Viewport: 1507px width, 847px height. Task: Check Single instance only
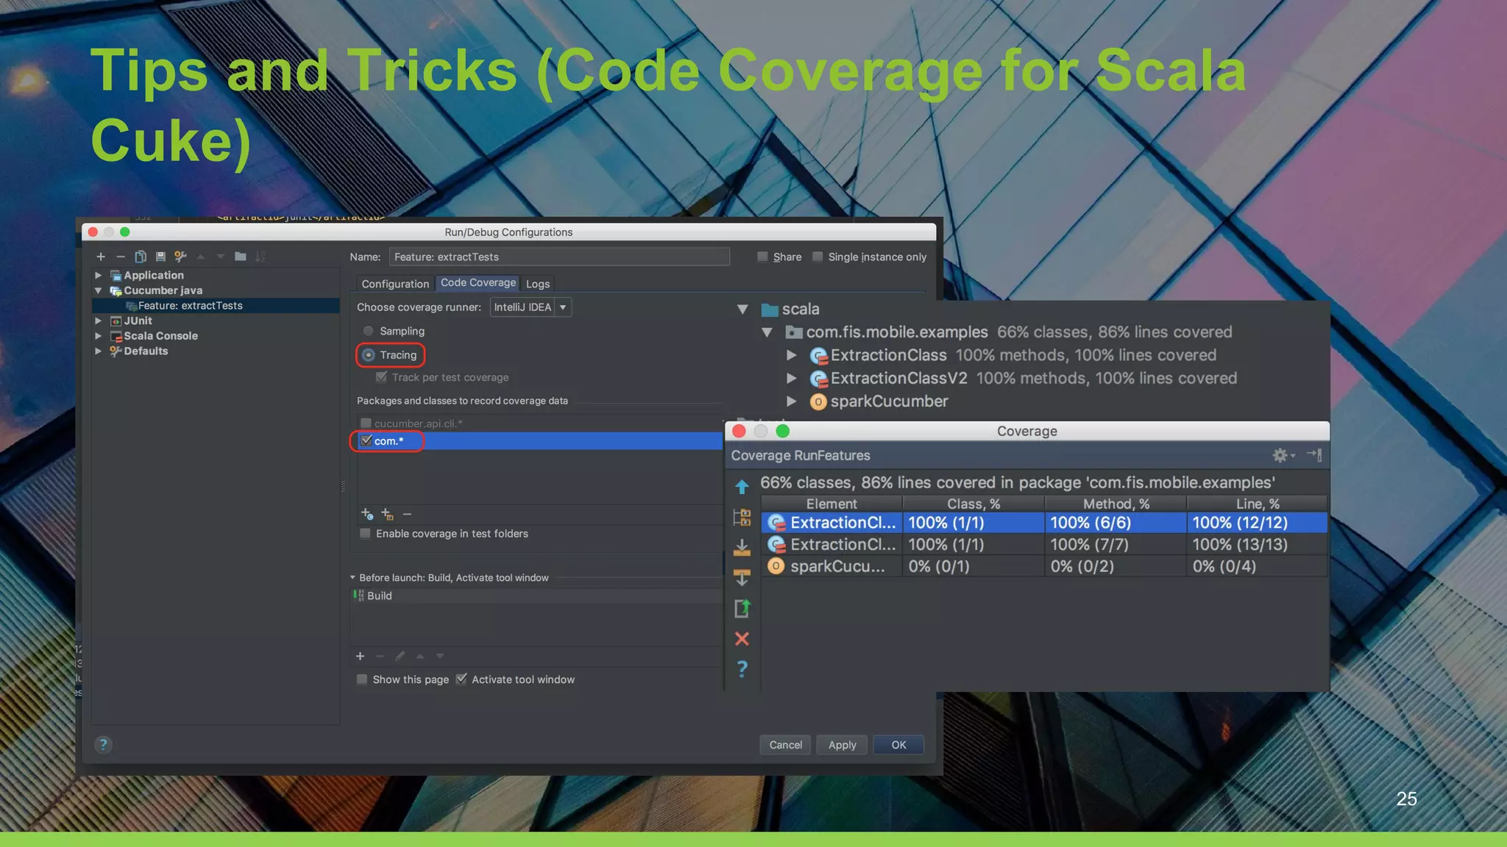[x=818, y=257]
